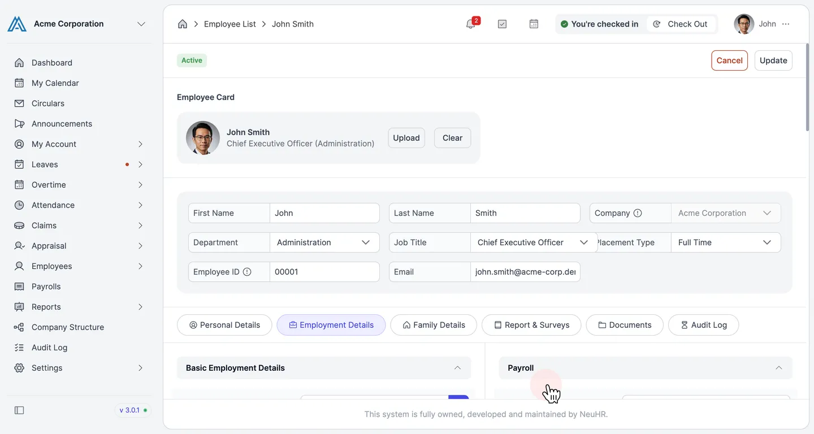Open the notifications bell icon
Image resolution: width=814 pixels, height=434 pixels.
click(470, 24)
